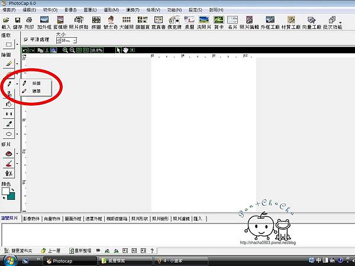Viewport: 355px width, 266px height.
Task: Select the eyedropper tool
Action: (9, 124)
